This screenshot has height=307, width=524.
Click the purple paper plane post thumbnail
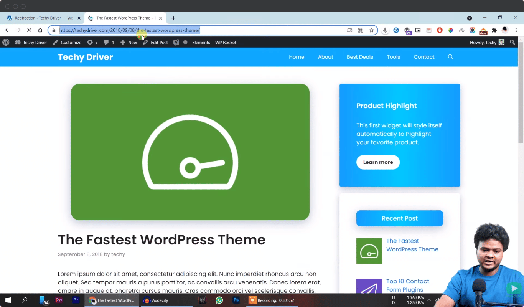click(369, 286)
